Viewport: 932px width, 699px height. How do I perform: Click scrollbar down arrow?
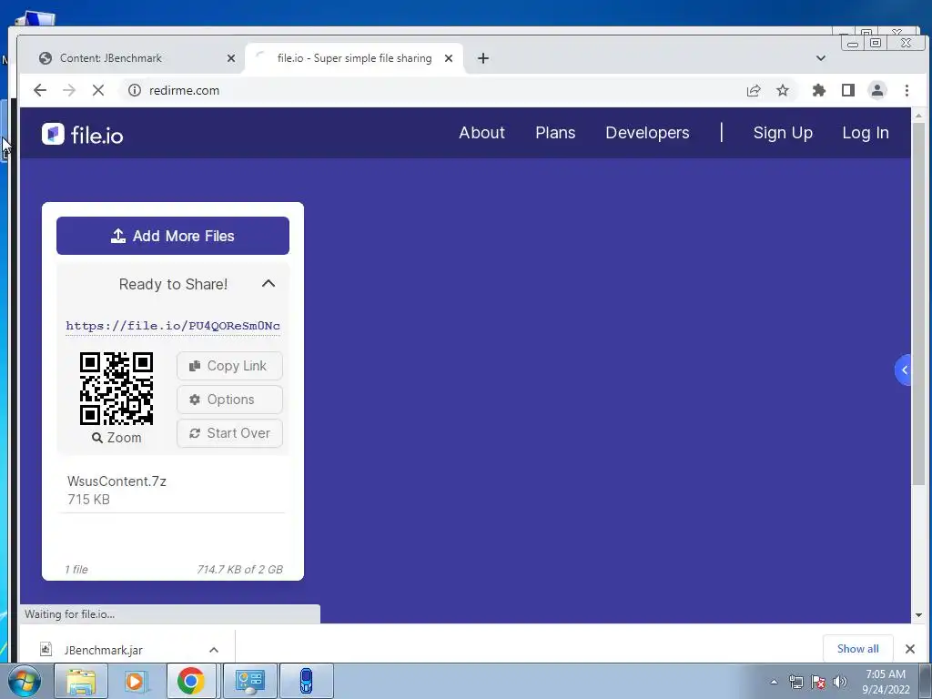919,615
